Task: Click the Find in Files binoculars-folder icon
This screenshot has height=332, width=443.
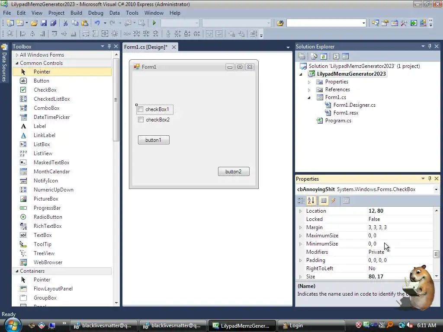Action: [280, 23]
